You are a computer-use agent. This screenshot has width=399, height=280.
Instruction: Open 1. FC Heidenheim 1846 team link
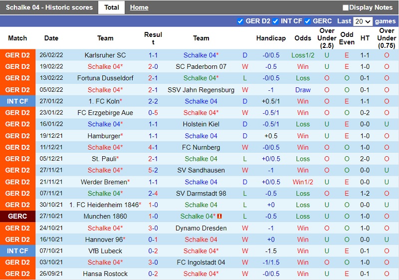pyautogui.click(x=105, y=205)
